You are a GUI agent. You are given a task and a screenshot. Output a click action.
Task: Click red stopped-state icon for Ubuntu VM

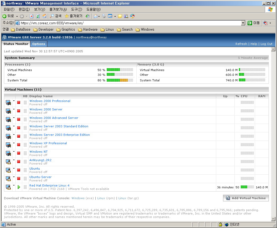click(x=19, y=170)
